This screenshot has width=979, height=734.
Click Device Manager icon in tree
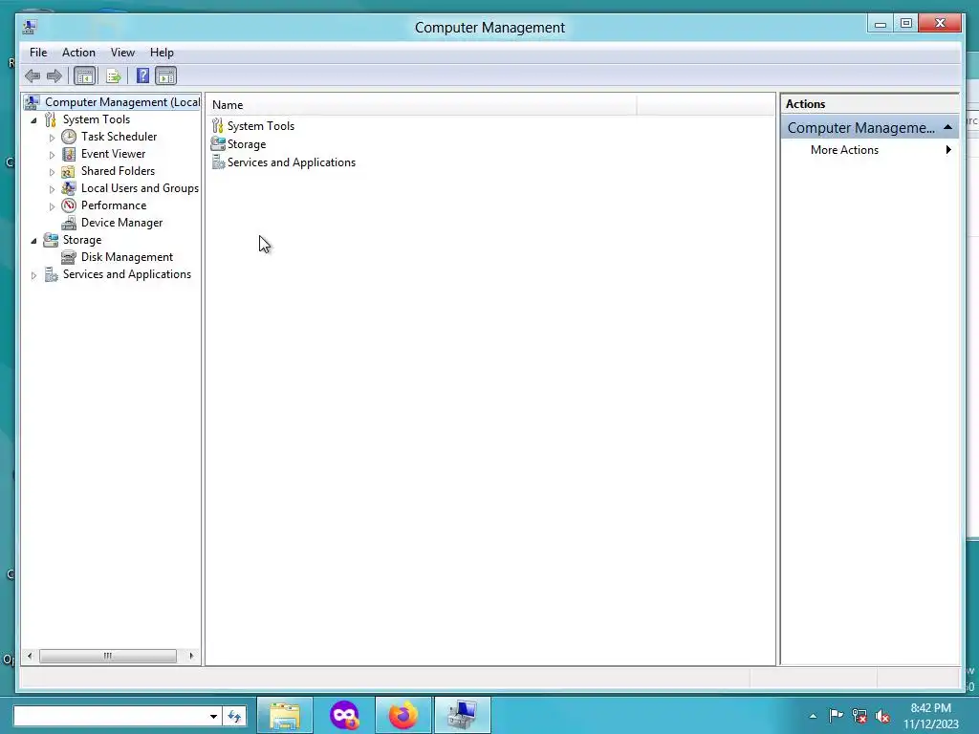[69, 223]
